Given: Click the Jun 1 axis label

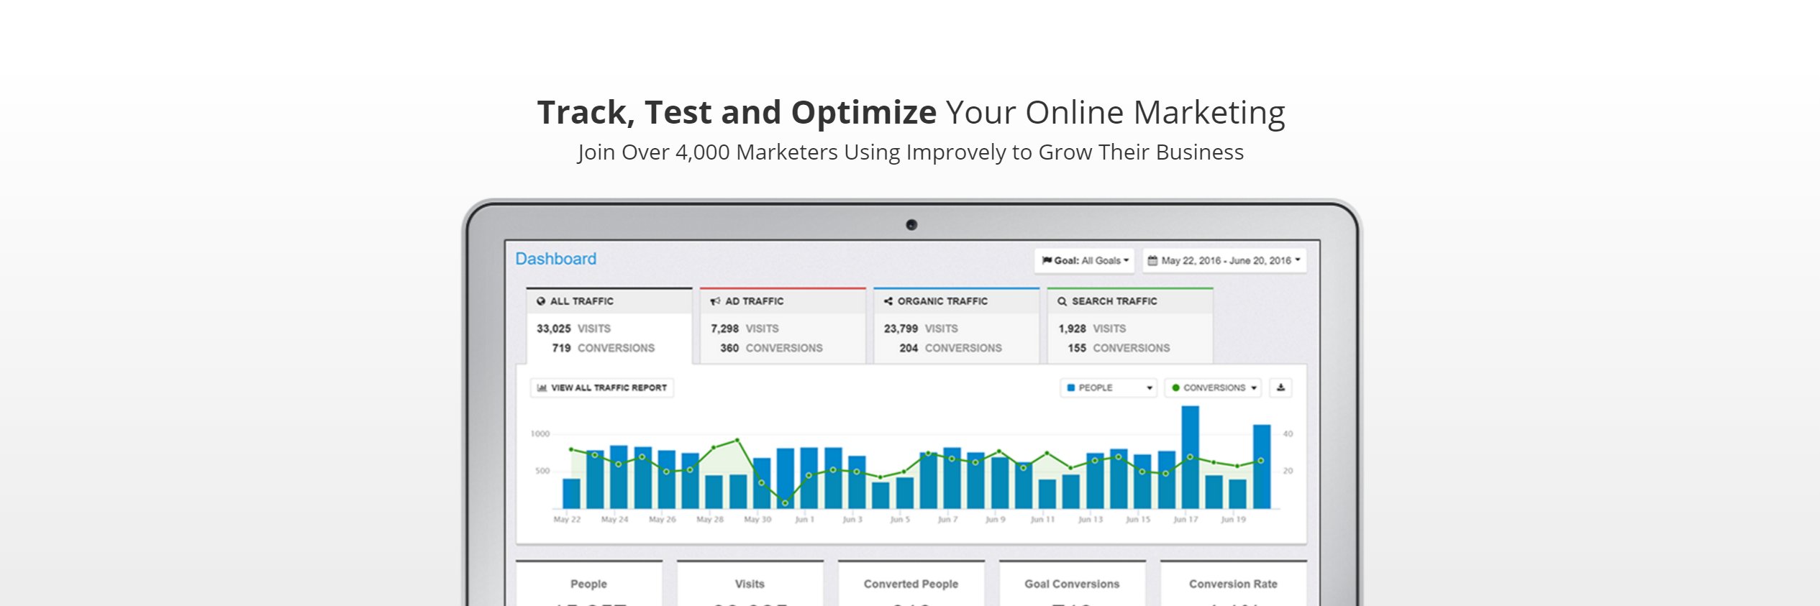Looking at the screenshot, I should click(x=804, y=519).
